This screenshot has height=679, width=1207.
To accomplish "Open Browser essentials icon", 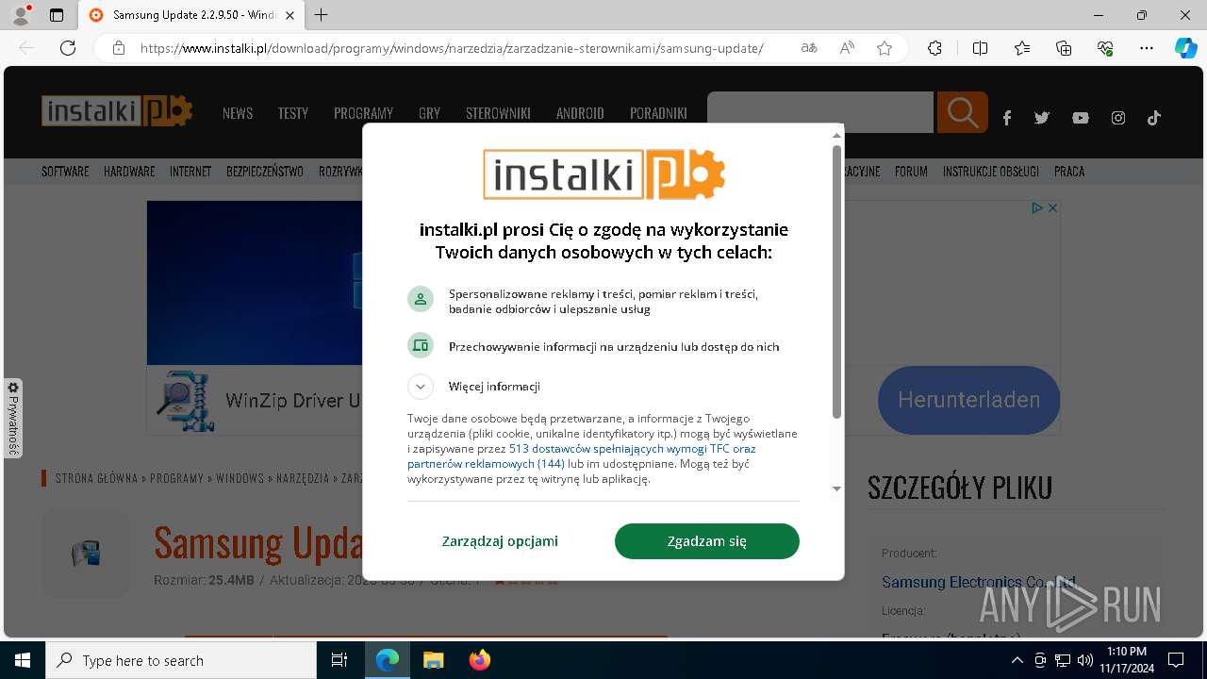I will [x=1105, y=48].
